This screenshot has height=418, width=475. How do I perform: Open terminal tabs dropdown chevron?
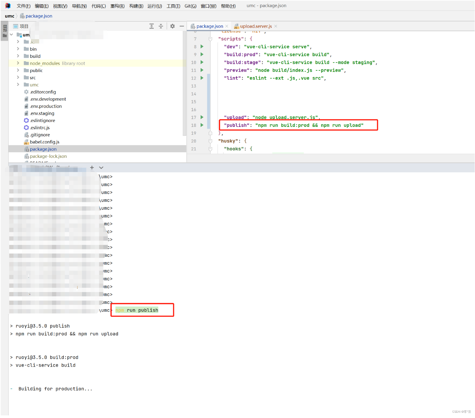tap(101, 168)
